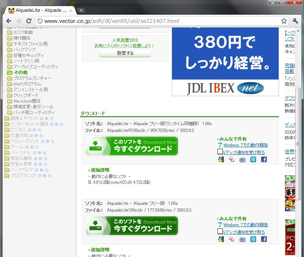Viewport: 304px width, 257px height.
Task: Share AlquadeLite109a on Twitter
Action: click(x=253, y=239)
